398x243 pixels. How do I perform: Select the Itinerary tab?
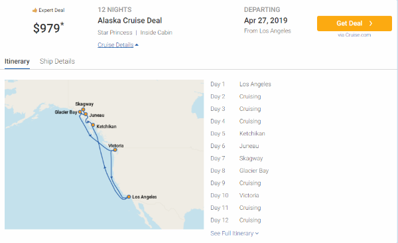[x=17, y=61]
